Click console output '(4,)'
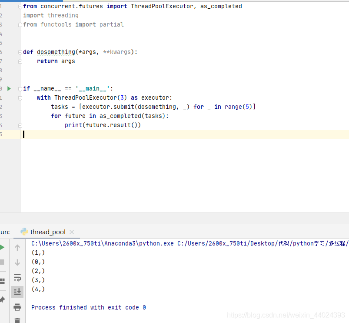Viewport: 349px width, 323px height. (38, 289)
